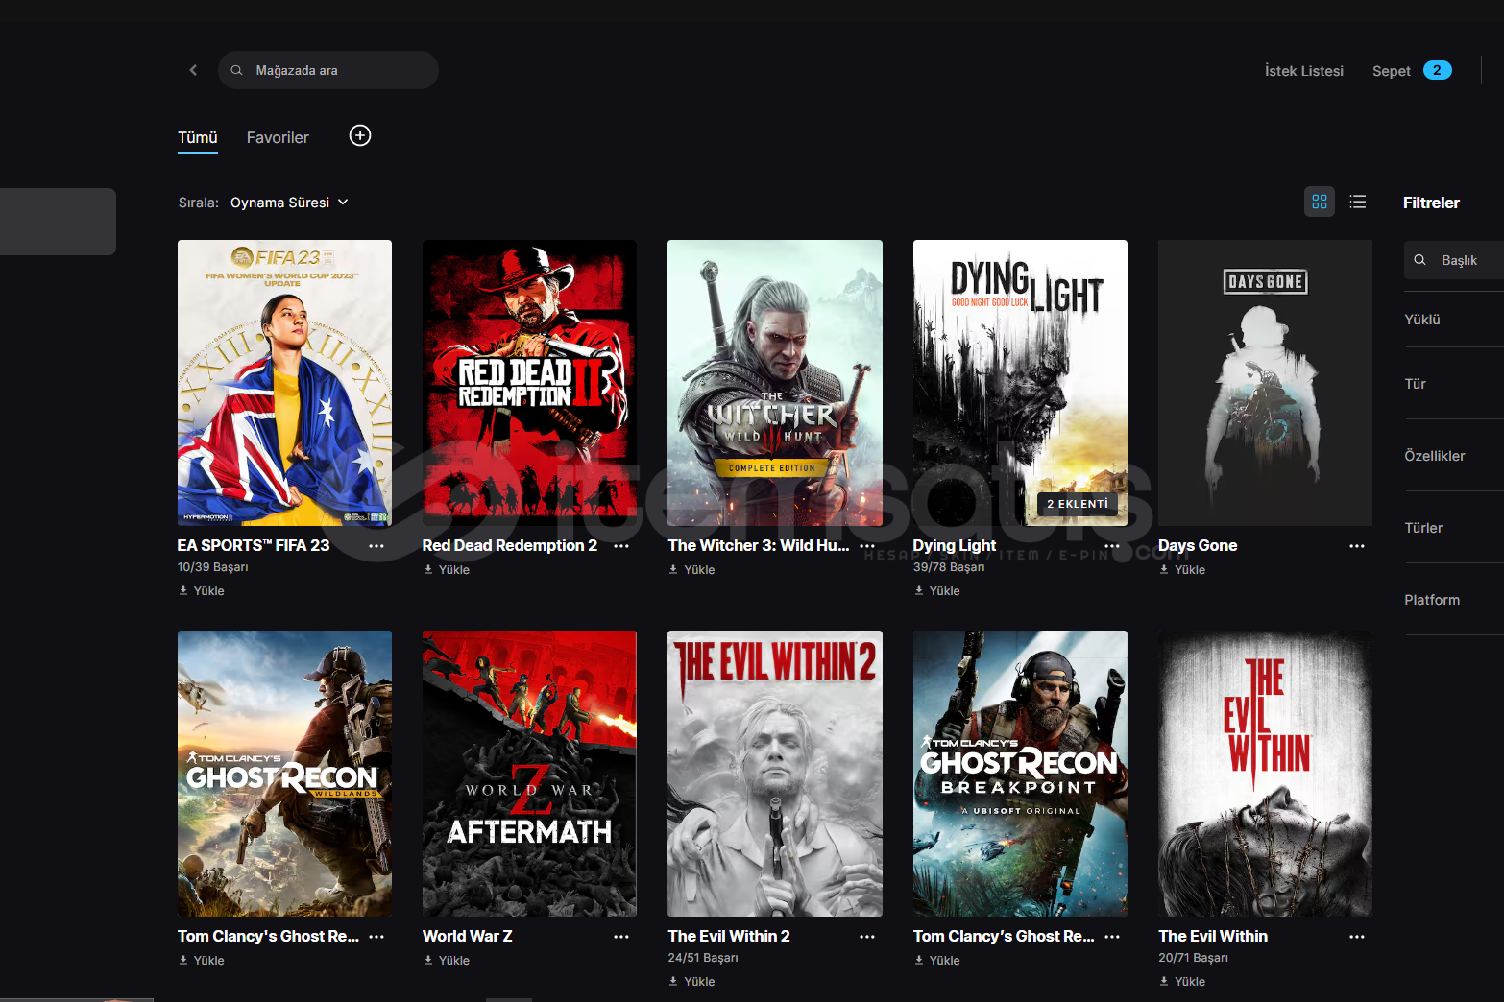This screenshot has width=1504, height=1002.
Task: Open İstek Listesi wishlist
Action: pos(1303,71)
